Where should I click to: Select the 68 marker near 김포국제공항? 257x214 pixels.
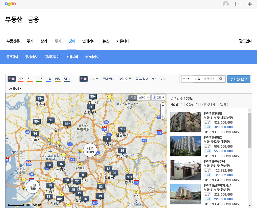(x=49, y=165)
